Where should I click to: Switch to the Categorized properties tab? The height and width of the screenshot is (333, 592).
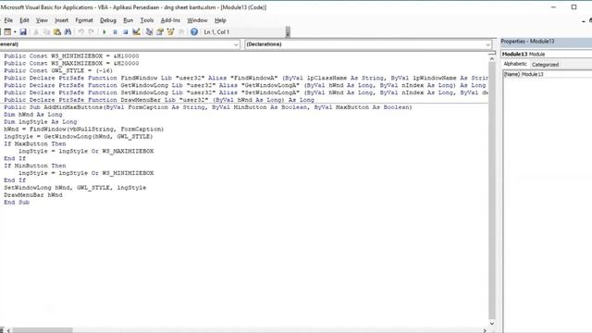[545, 65]
